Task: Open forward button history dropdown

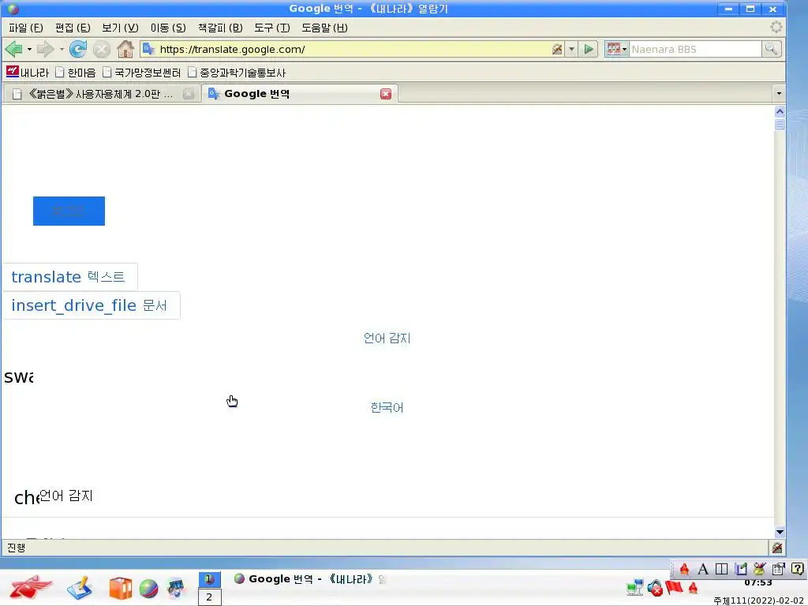Action: pos(62,50)
